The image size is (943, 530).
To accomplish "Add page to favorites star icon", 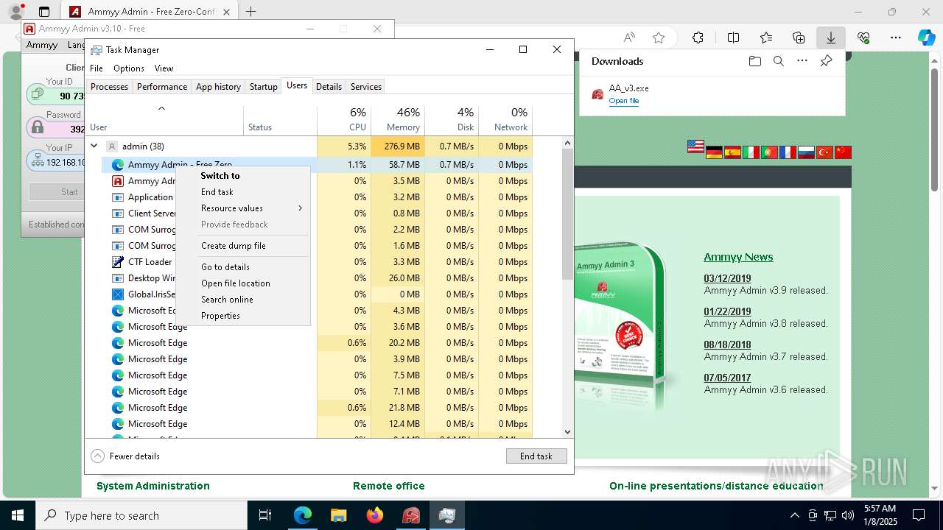I will 659,38.
